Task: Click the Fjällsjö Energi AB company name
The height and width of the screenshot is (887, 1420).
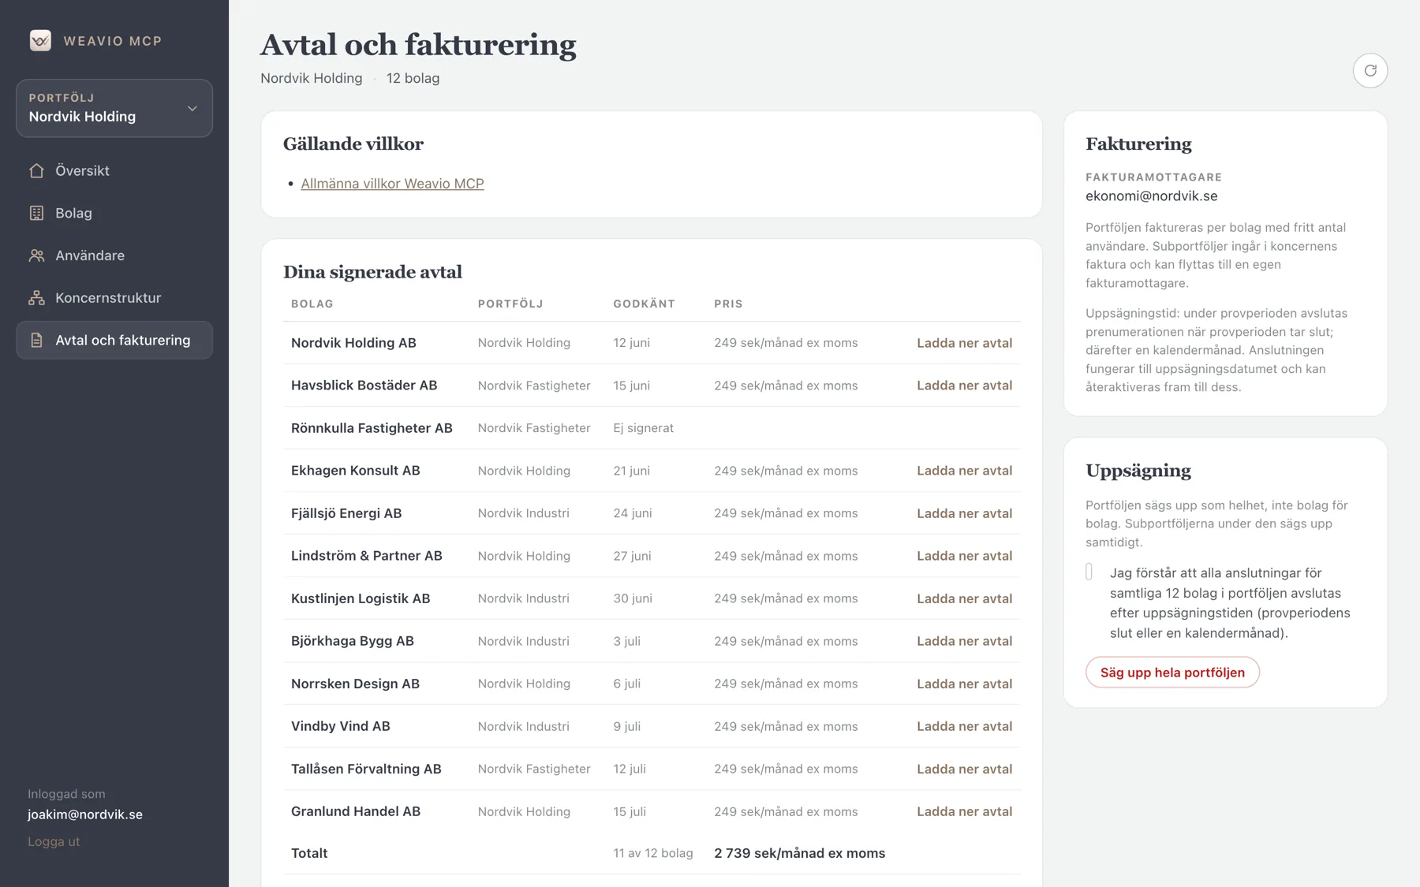Action: click(x=346, y=513)
